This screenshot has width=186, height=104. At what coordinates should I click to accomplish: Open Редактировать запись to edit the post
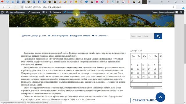point(75,12)
